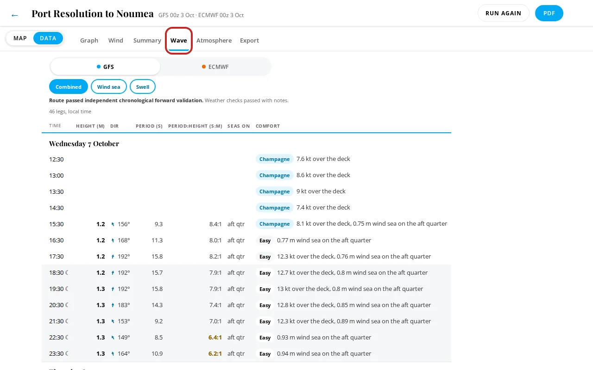Viewport: 593px width, 370px height.
Task: Select the Wave tab
Action: (x=179, y=41)
